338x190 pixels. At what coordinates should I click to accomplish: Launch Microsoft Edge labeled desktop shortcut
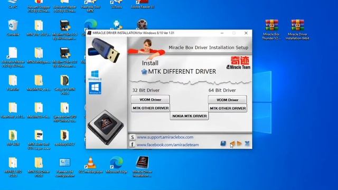(x=116, y=165)
